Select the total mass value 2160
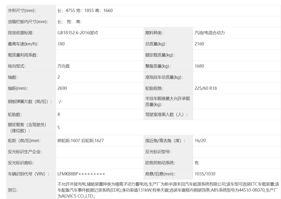281x199 pixels. (199, 44)
